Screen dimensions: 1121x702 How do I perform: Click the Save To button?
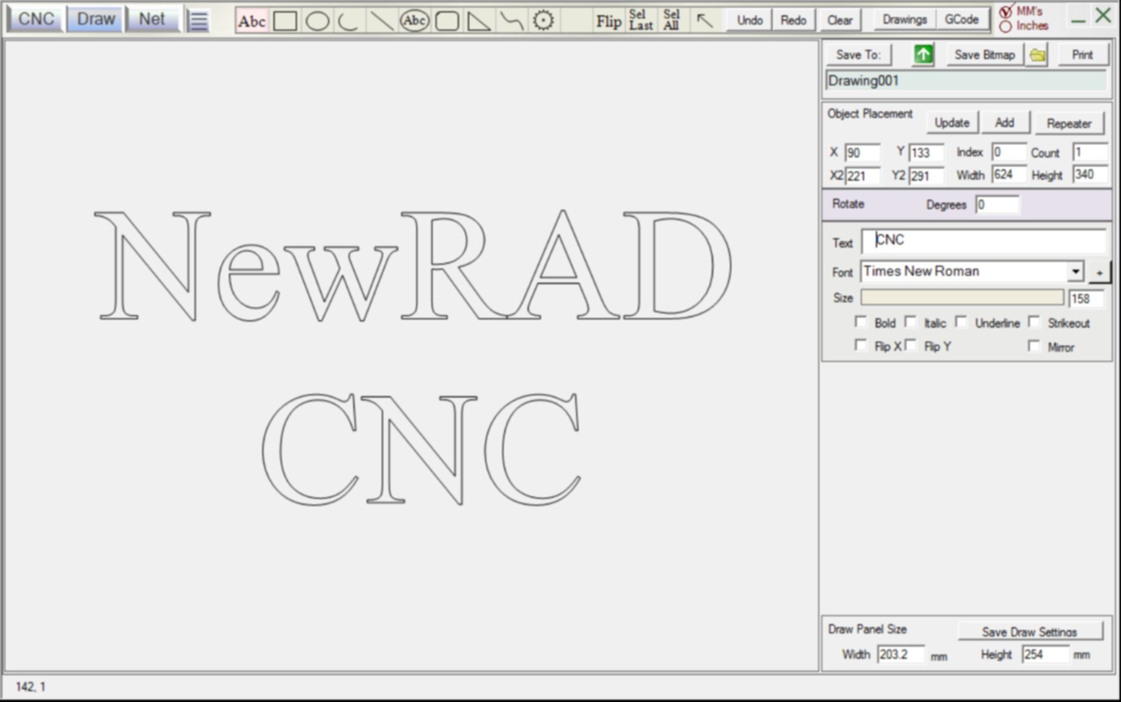(x=858, y=55)
